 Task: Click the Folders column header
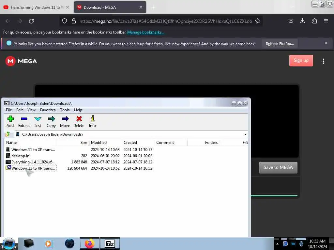click(204, 143)
